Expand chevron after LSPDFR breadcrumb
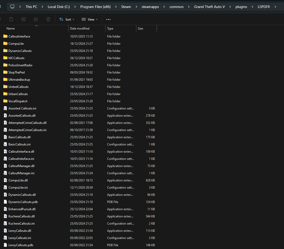The image size is (284, 249). click(275, 7)
